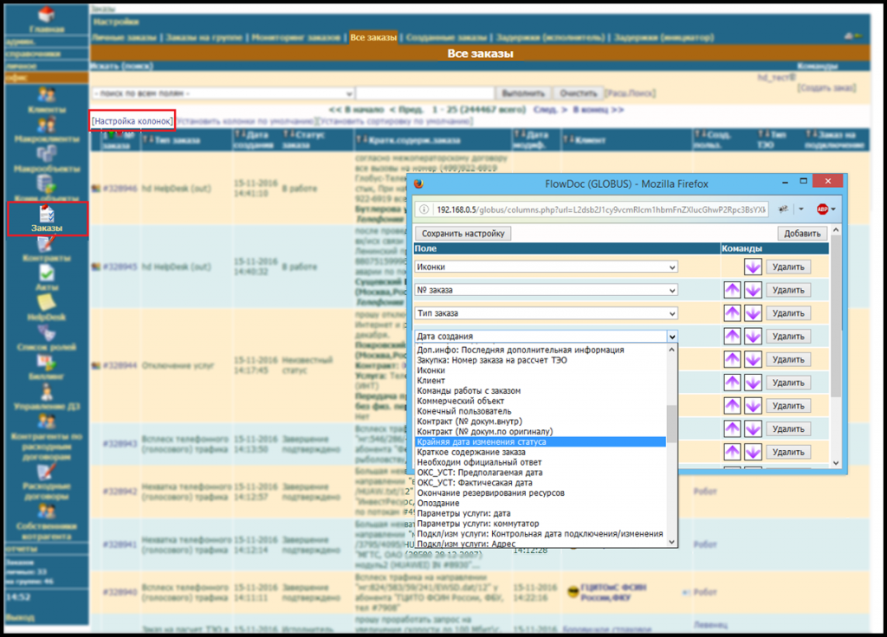Move the Иконки field down with its arrow
Viewport: 887px width, 637px height.
(x=753, y=267)
